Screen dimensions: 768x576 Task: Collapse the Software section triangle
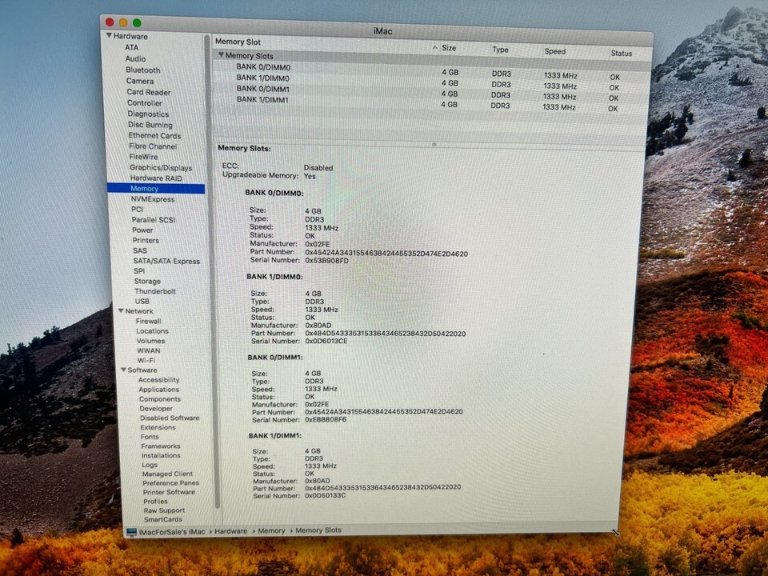tap(122, 370)
